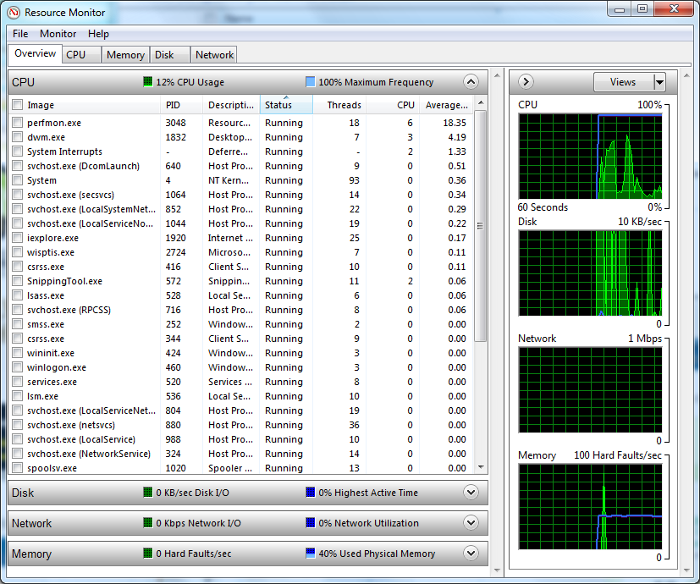Viewport: 700px width, 584px height.
Task: Click the graphs pane scroll down arrow
Action: click(x=687, y=570)
